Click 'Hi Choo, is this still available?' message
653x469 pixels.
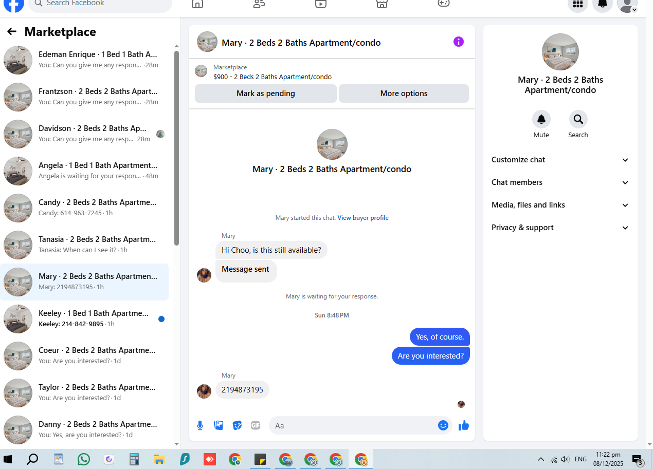point(271,250)
